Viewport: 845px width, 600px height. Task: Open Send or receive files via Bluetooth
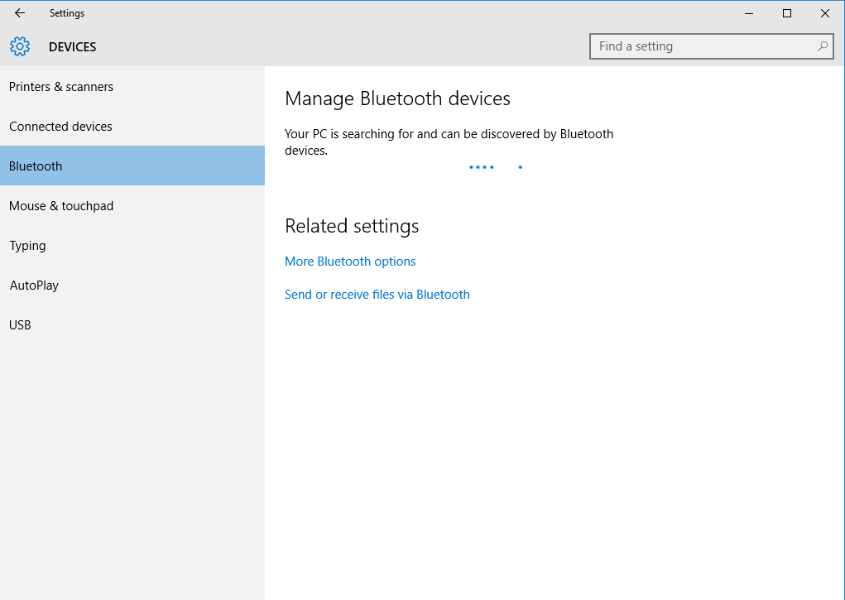[x=377, y=295]
